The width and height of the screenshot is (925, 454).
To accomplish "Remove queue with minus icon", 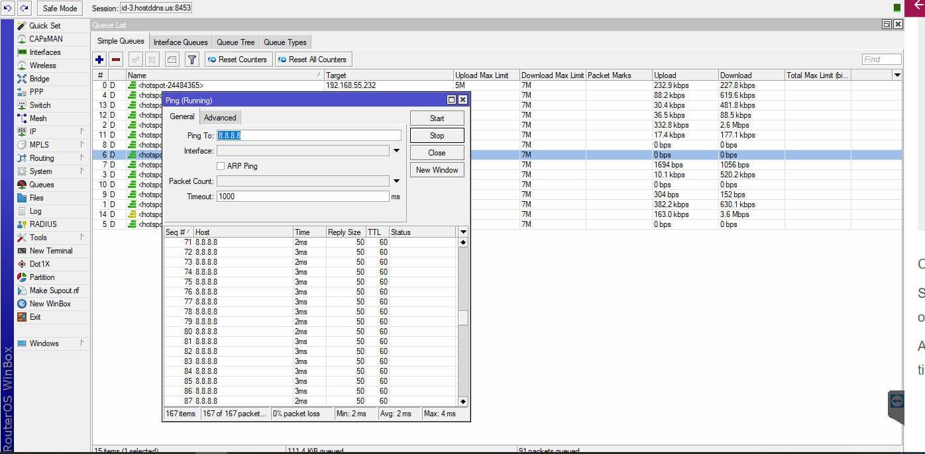I will coord(116,60).
